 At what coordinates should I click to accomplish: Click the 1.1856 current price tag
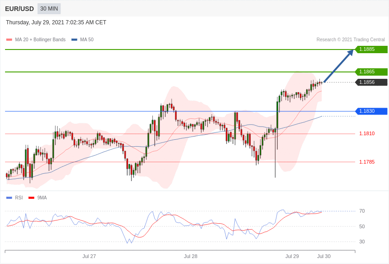371,82
